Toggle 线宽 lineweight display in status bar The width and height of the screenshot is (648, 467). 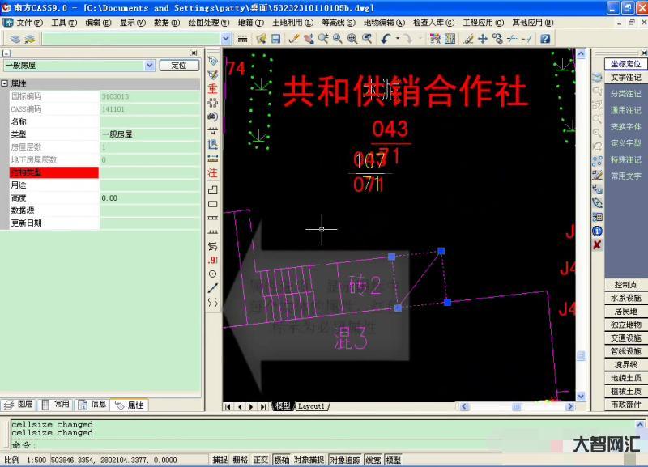(373, 460)
